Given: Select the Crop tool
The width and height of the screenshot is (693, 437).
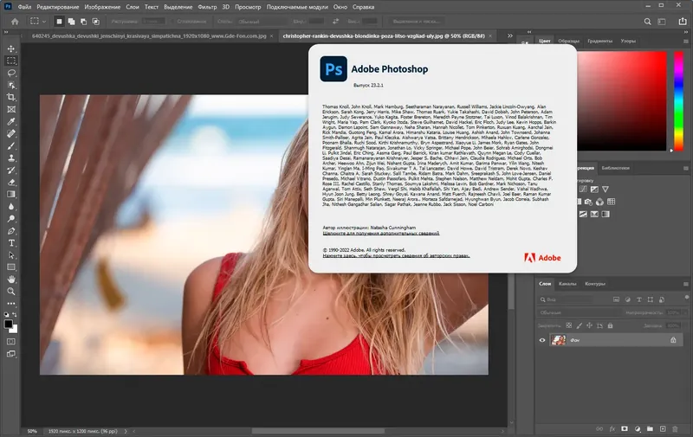Looking at the screenshot, I should pos(11,97).
